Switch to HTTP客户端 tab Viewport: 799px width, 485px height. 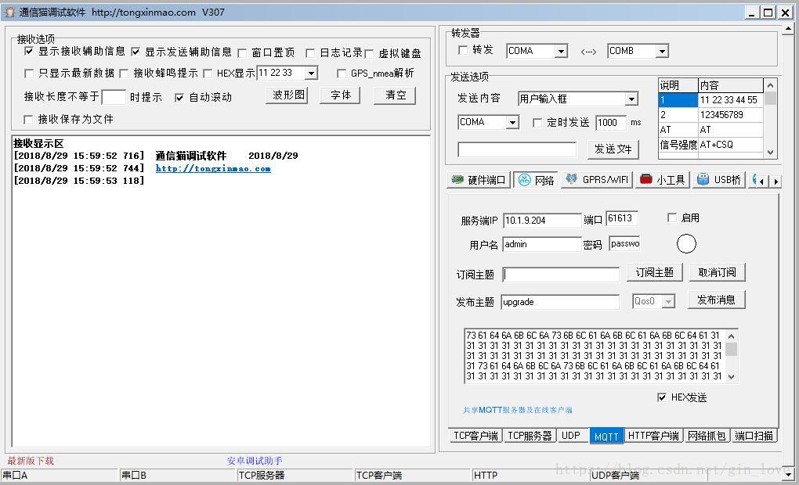pyautogui.click(x=653, y=436)
